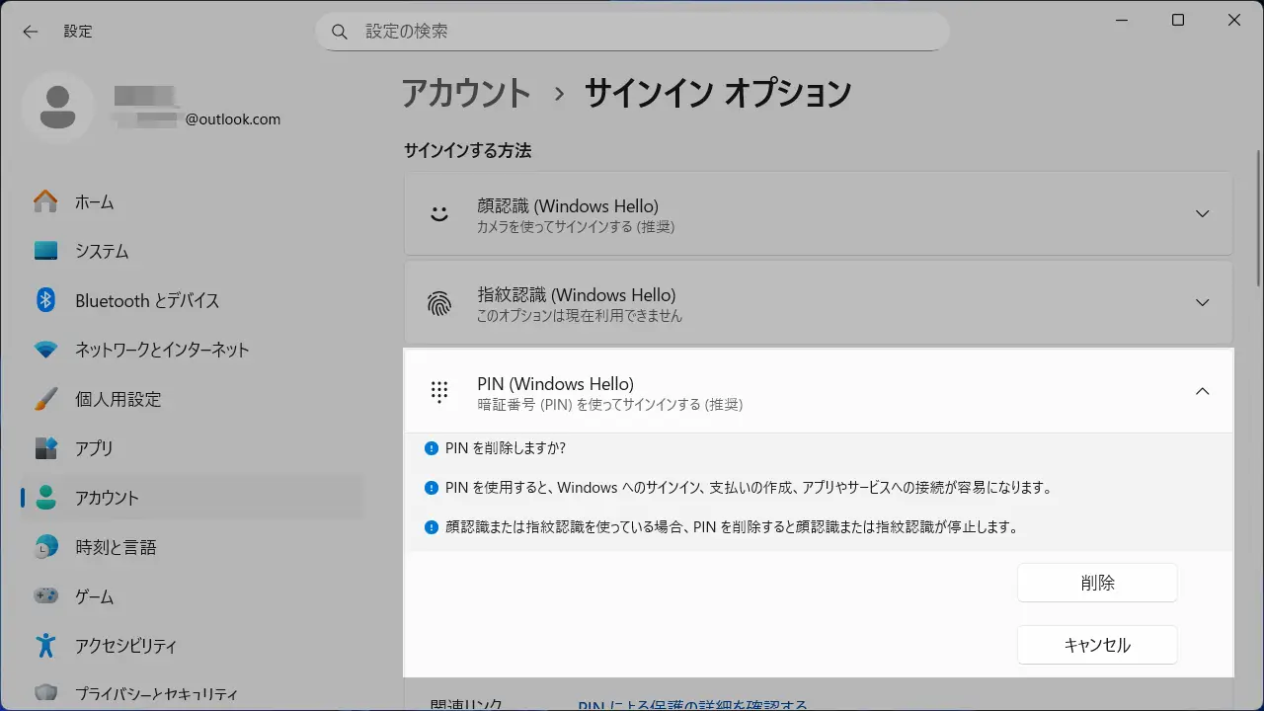This screenshot has height=711, width=1264.
Task: Click the user profile avatar
Action: 57,108
